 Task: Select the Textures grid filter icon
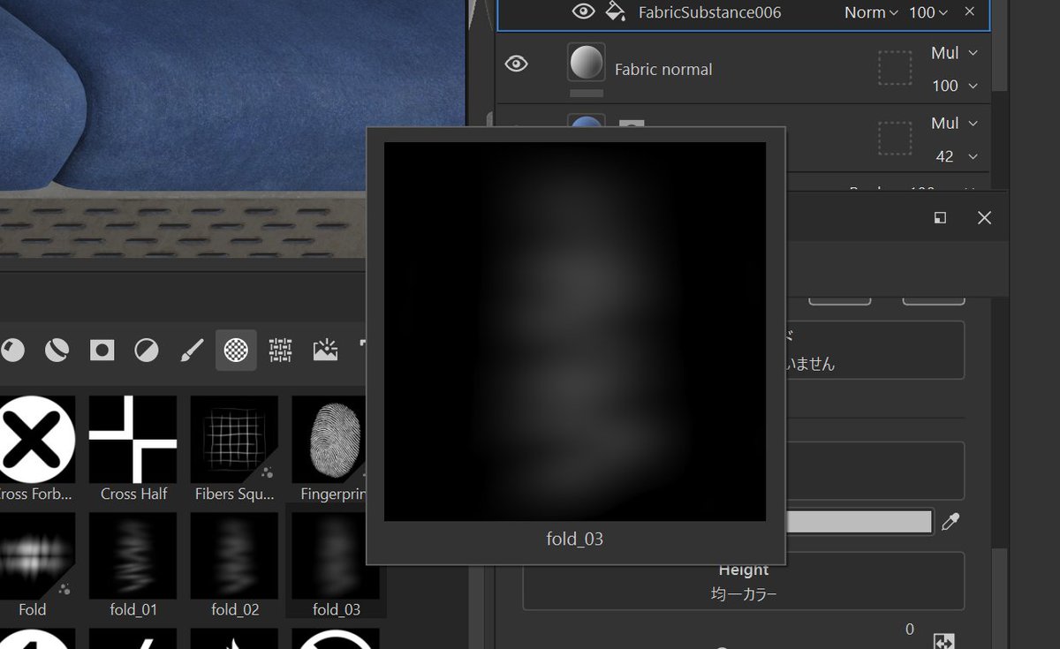[281, 351]
